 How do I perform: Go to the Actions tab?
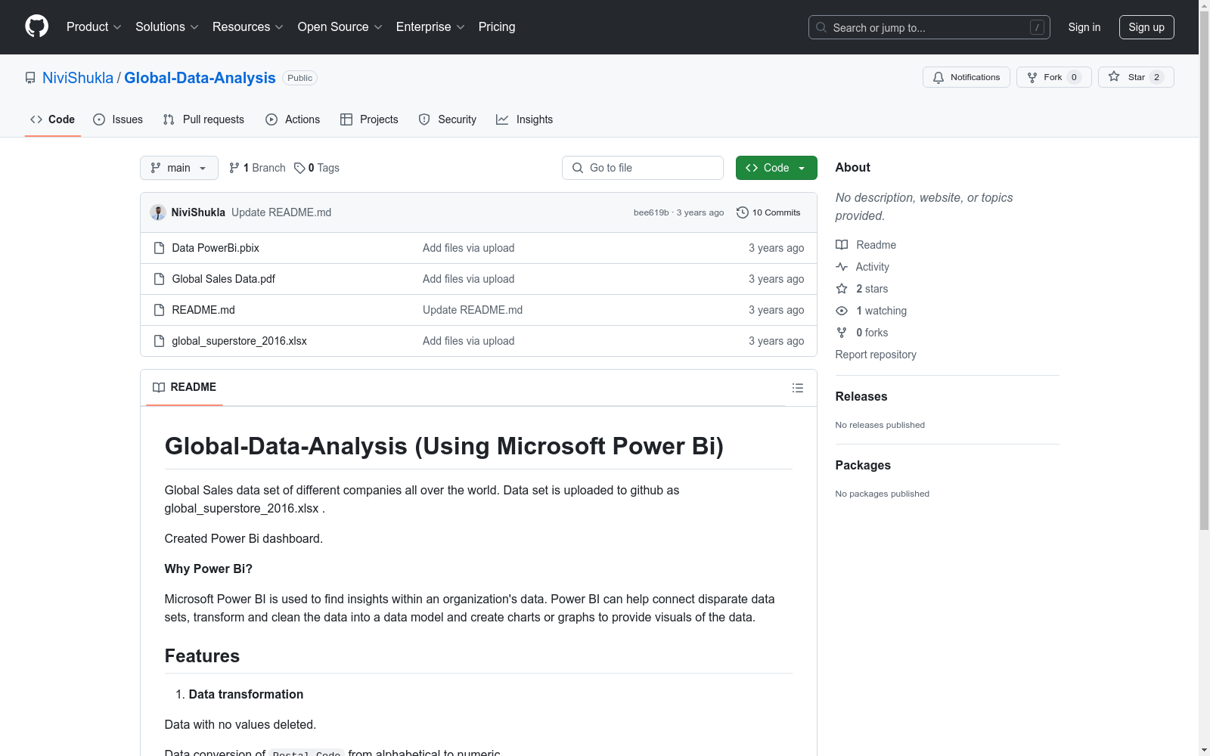(x=293, y=119)
